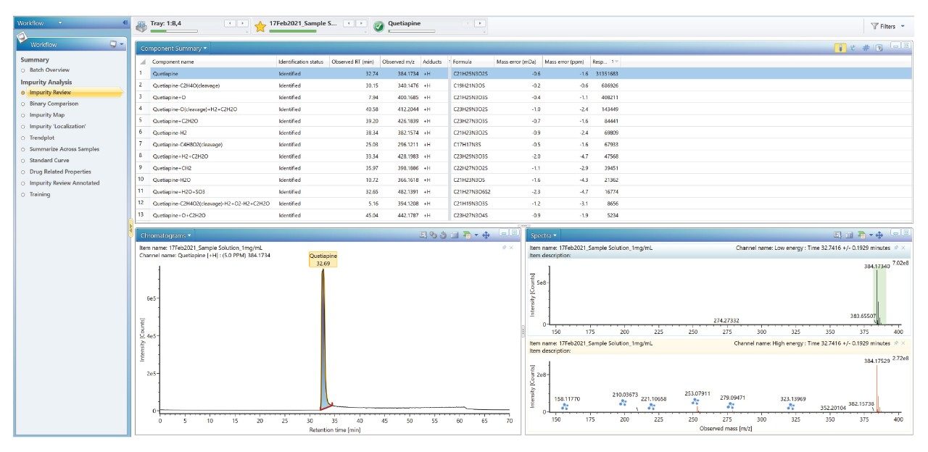Click the hand icon in Chromatograms toolbar
The height and width of the screenshot is (452, 928).
click(x=443, y=235)
